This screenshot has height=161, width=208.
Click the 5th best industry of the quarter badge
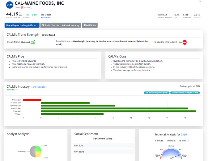[156, 93]
